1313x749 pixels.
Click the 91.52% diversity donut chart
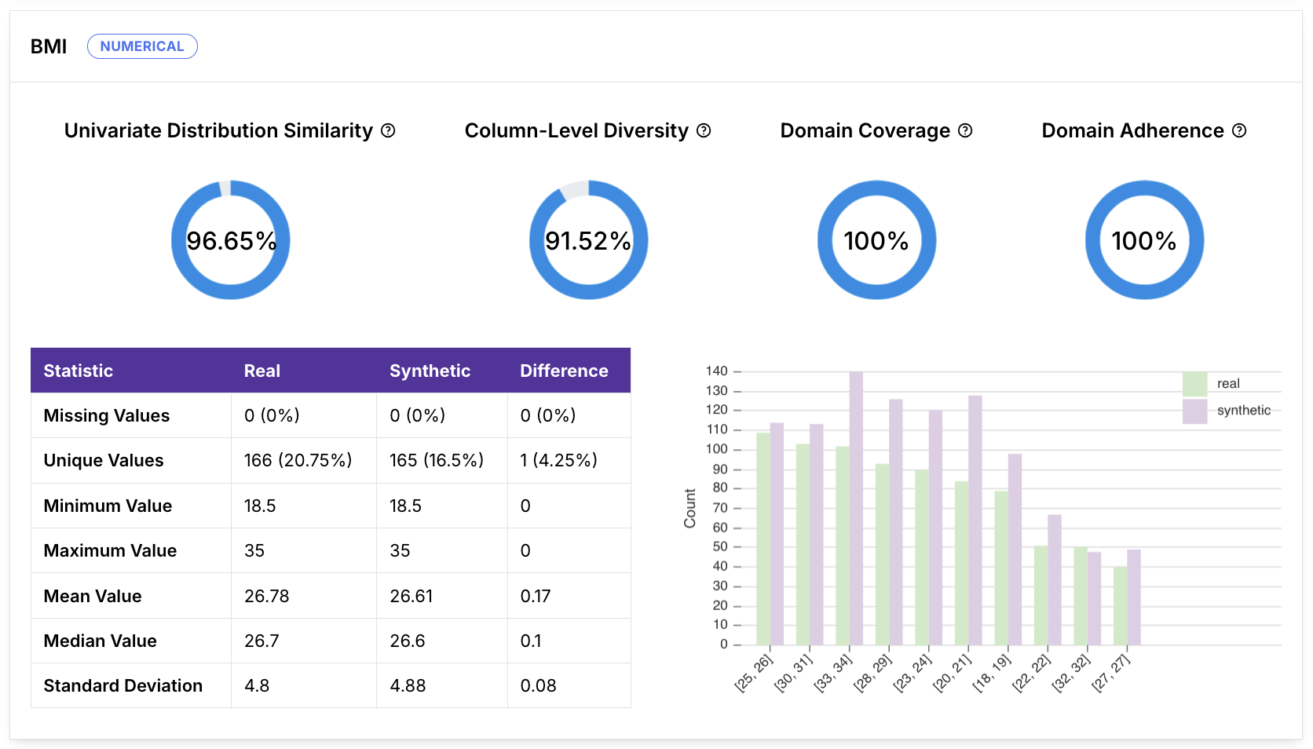(x=589, y=240)
